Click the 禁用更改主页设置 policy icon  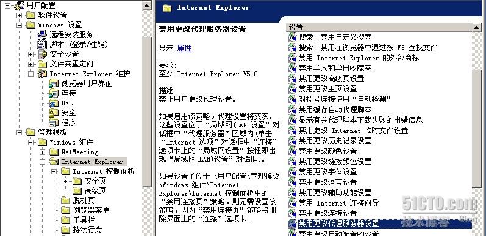coord(292,89)
